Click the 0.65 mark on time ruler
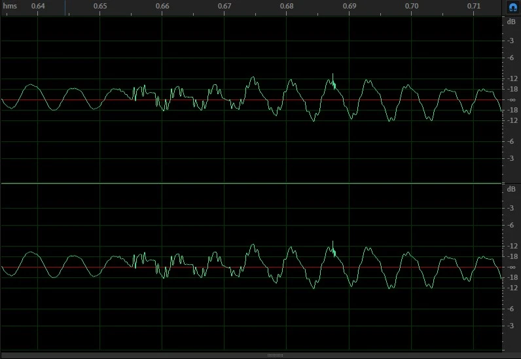This screenshot has width=521, height=359. (100, 6)
